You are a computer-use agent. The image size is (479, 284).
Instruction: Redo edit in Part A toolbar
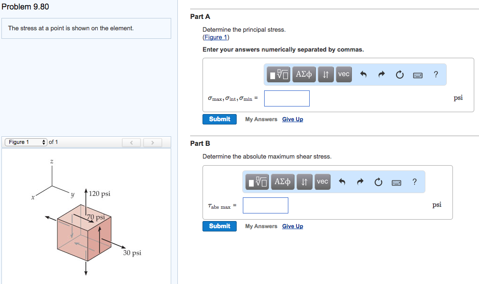click(x=381, y=74)
